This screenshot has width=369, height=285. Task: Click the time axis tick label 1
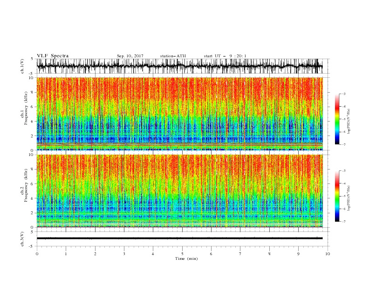click(66, 254)
